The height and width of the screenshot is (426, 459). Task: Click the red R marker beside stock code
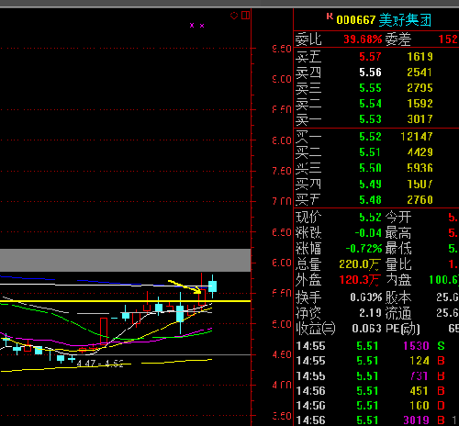pos(330,16)
